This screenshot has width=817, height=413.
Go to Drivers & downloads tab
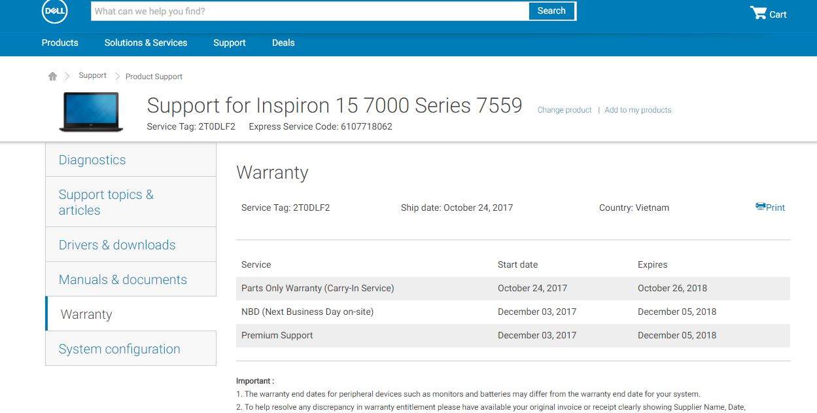pos(131,245)
